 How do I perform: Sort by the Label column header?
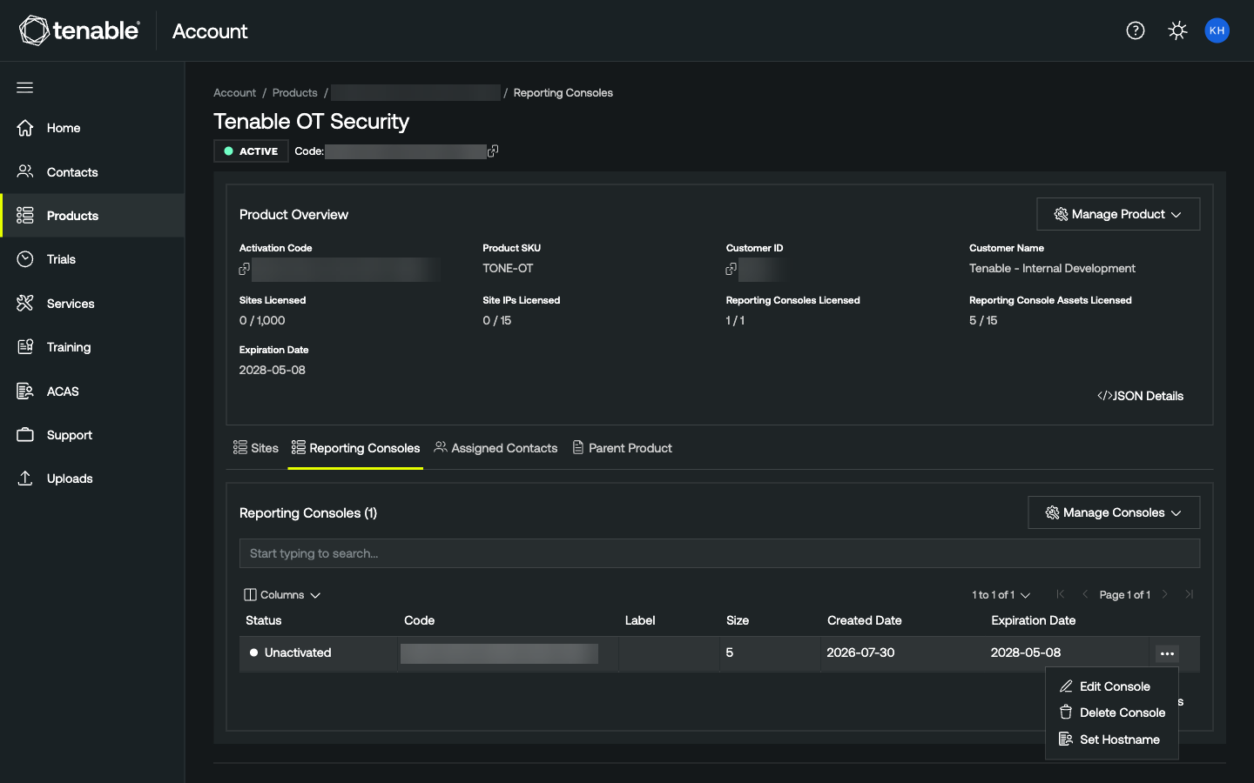[640, 620]
